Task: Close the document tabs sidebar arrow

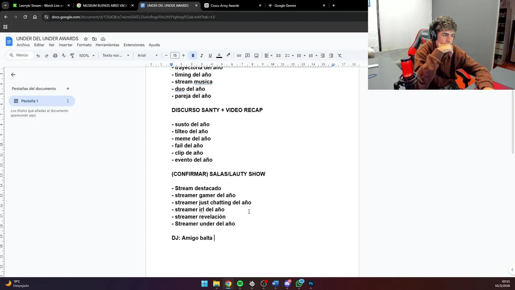Action: click(x=13, y=75)
